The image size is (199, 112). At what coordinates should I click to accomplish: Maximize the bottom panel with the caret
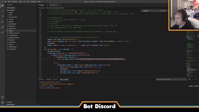click(x=193, y=79)
